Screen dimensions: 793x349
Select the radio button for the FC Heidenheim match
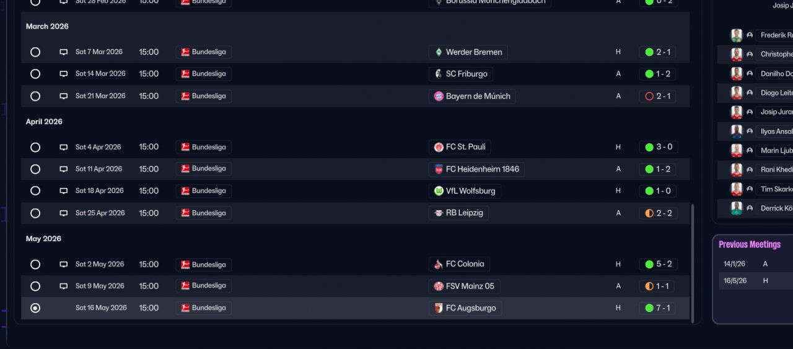pos(35,169)
